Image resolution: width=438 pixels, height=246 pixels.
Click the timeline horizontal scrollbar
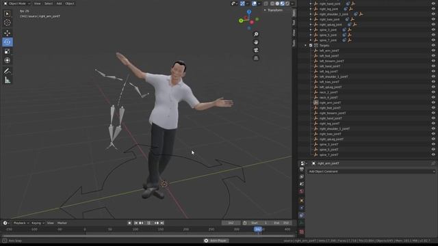pyautogui.click(x=148, y=236)
